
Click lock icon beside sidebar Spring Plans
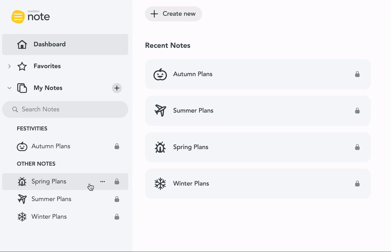[117, 182]
